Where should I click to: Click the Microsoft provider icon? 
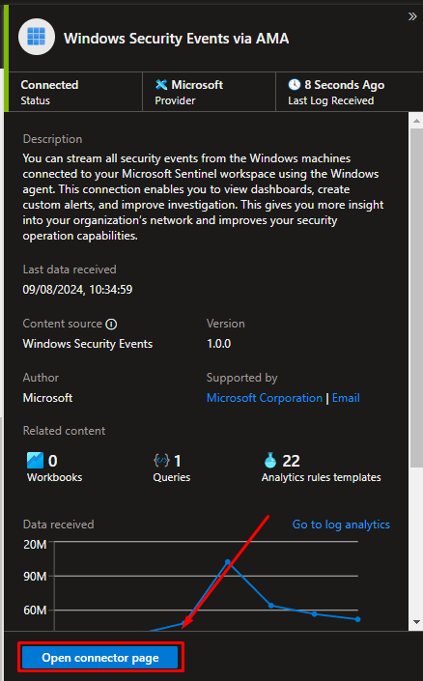coord(161,84)
